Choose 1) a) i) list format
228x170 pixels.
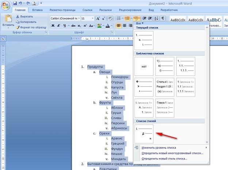tap(165, 67)
